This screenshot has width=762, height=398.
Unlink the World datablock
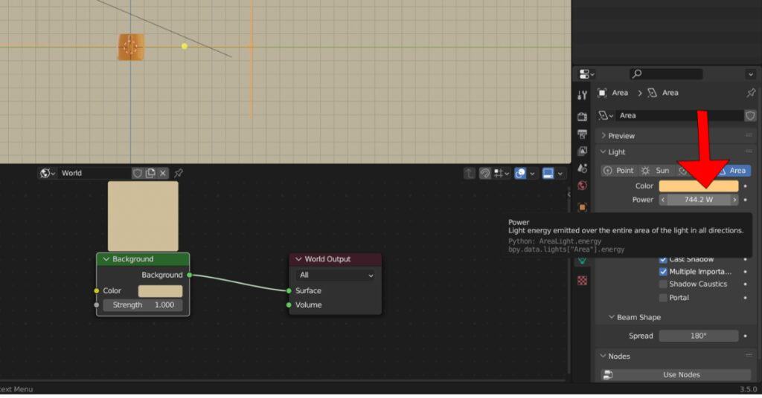tap(164, 173)
